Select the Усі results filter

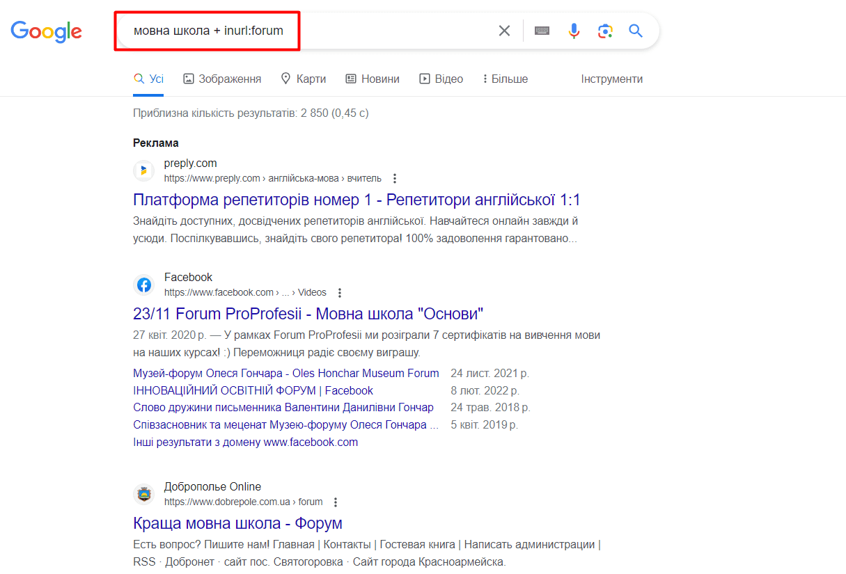tap(148, 79)
